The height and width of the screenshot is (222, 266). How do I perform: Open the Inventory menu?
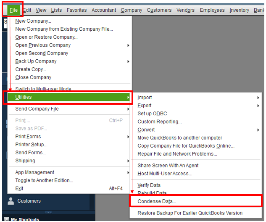click(240, 10)
